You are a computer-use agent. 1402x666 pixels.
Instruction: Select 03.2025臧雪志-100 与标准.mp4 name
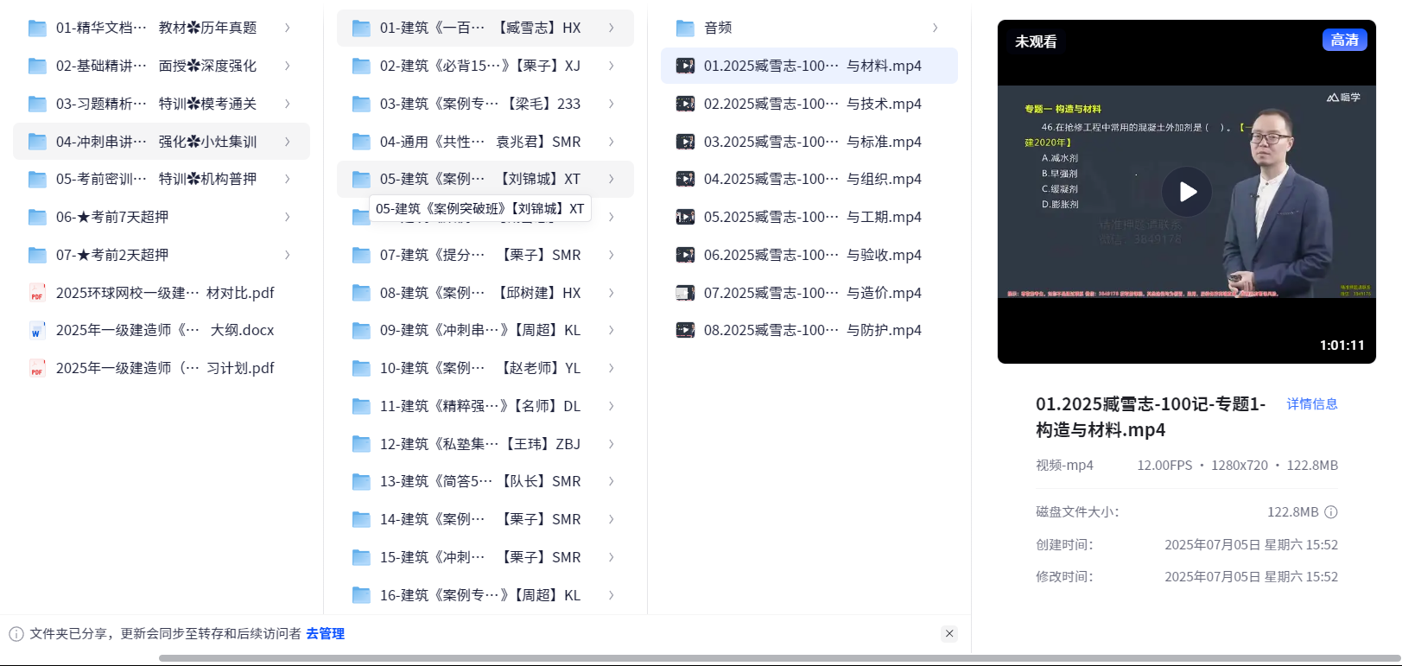pos(813,142)
